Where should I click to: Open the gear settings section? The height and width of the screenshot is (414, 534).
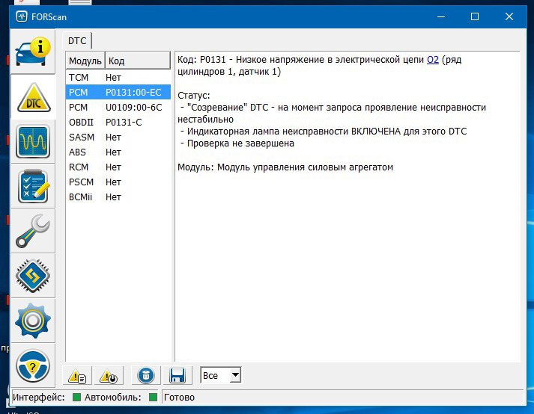[x=33, y=321]
